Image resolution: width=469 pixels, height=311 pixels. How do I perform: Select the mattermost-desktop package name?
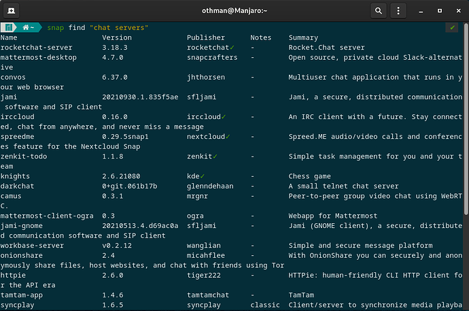coord(38,57)
